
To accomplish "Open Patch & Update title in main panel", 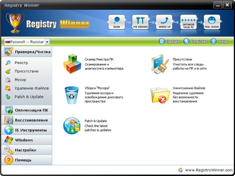I will tap(96, 121).
